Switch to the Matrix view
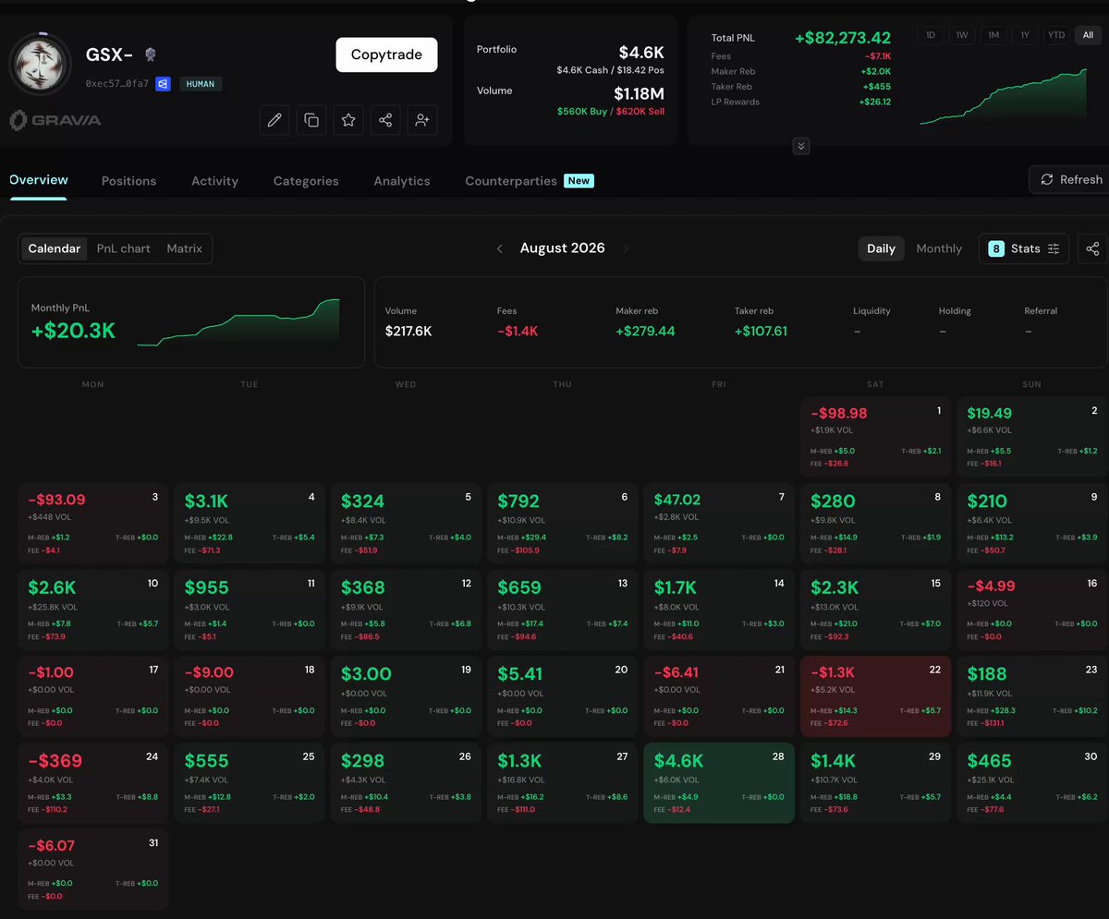Image resolution: width=1109 pixels, height=919 pixels. (x=184, y=248)
